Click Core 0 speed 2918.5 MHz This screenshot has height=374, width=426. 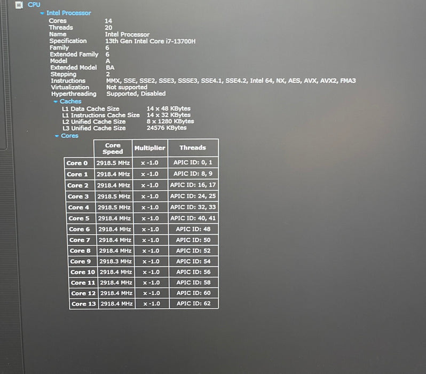(113, 163)
